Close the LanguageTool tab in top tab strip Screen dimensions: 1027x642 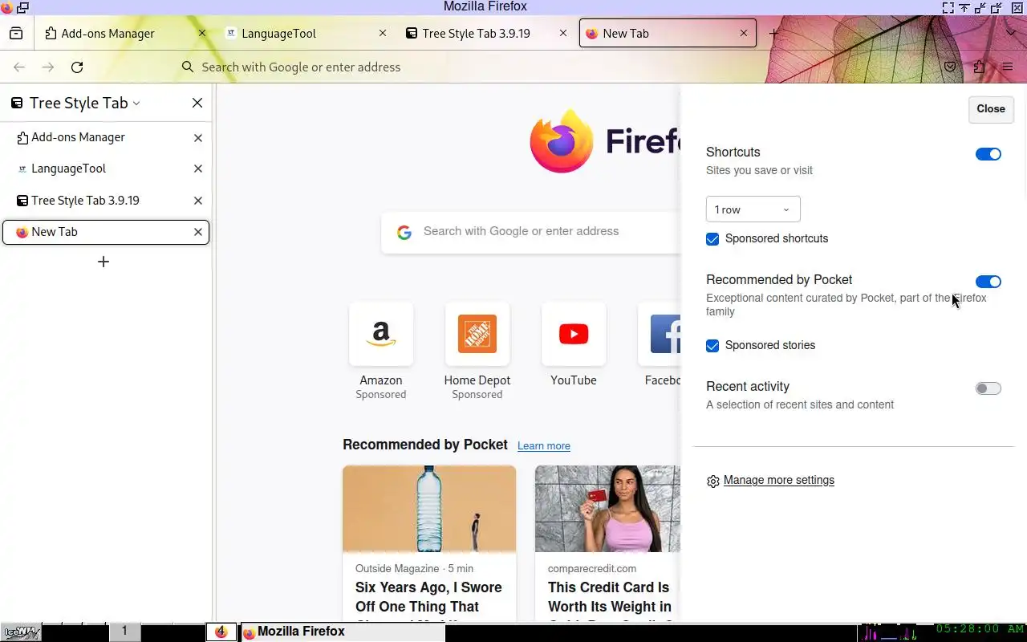[x=383, y=33]
